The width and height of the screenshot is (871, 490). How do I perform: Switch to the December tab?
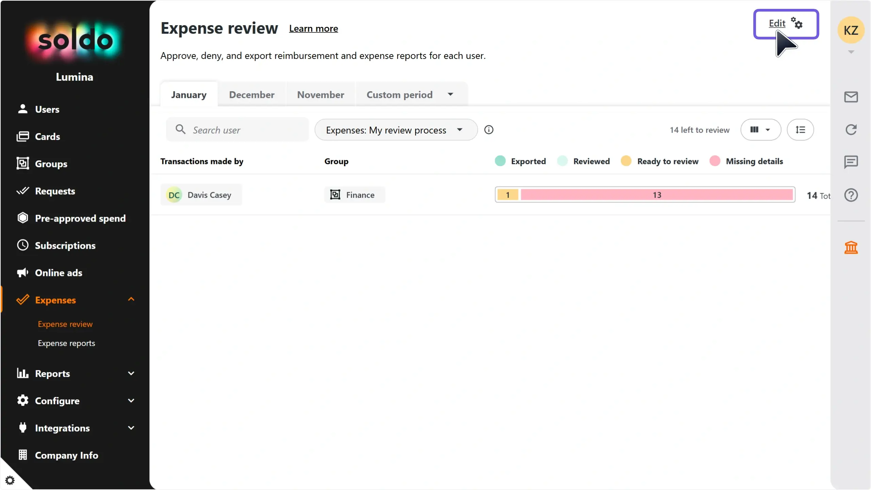tap(252, 95)
